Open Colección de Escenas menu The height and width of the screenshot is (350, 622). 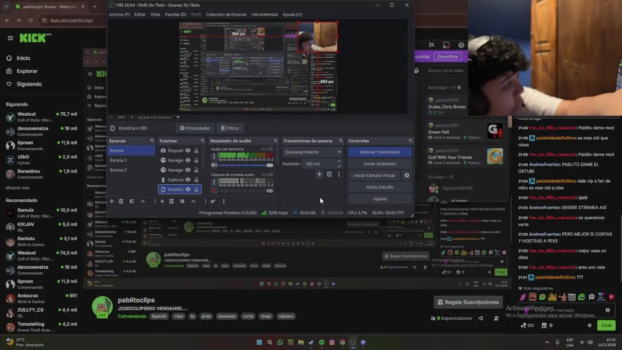(x=225, y=15)
